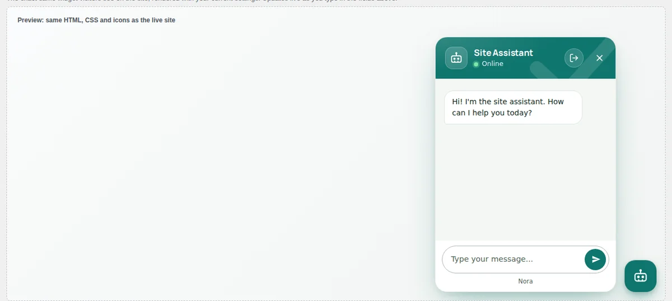Send the message with the paper-plane button
Viewport: 672px width, 301px height.
tap(595, 259)
